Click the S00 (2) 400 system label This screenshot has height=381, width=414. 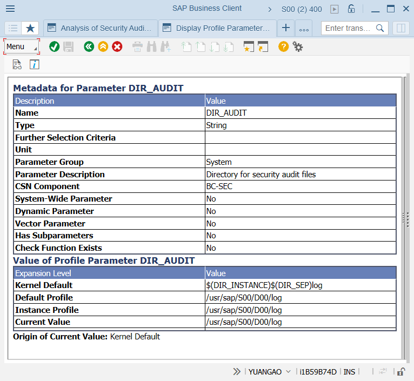pos(302,10)
